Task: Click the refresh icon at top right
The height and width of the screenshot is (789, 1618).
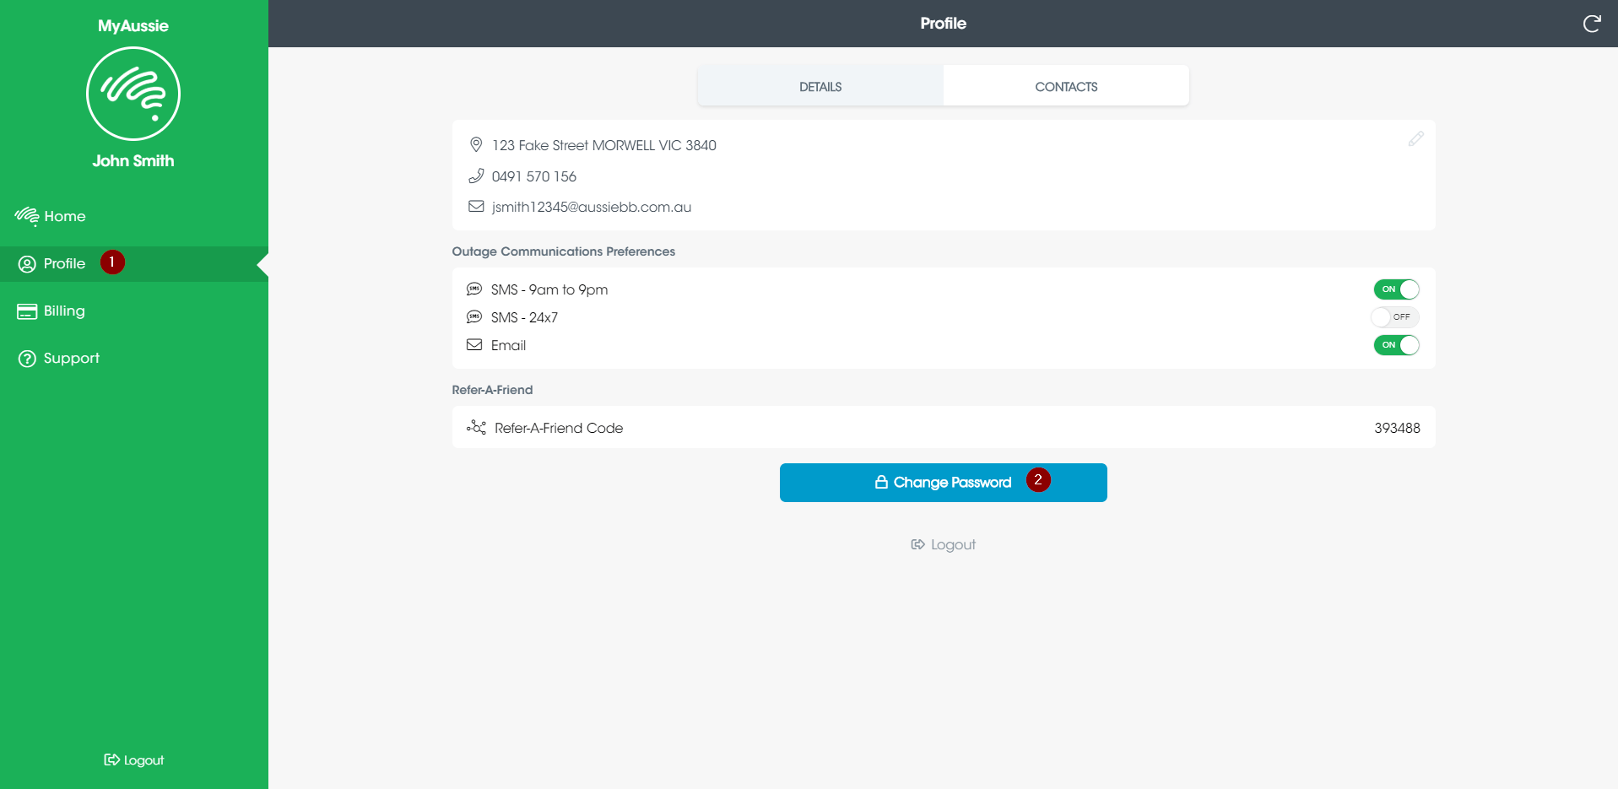Action: (1592, 23)
